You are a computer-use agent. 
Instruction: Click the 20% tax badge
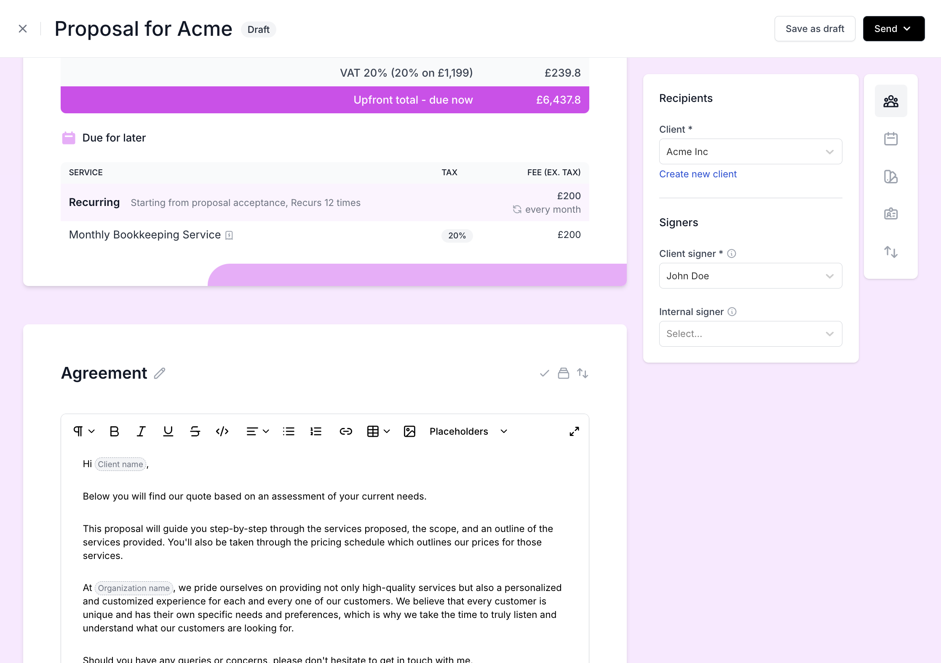click(x=457, y=235)
